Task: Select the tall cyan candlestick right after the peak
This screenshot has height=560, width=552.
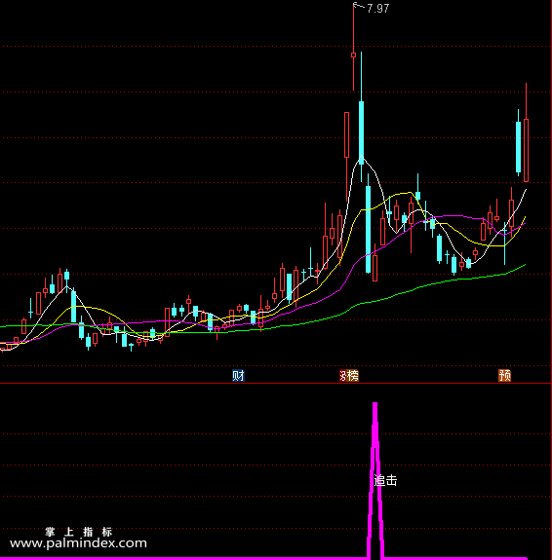Action: pyautogui.click(x=361, y=132)
